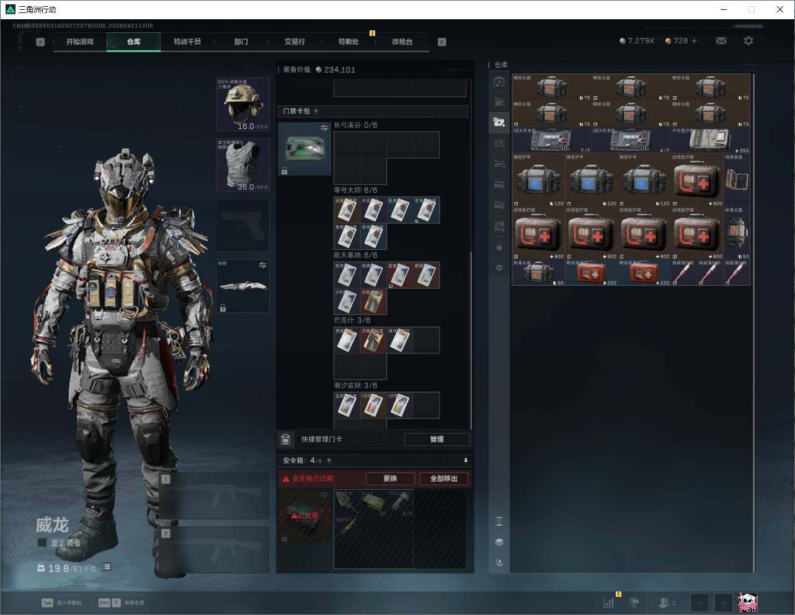
Task: Open the friends icon showing 2
Action: click(667, 603)
